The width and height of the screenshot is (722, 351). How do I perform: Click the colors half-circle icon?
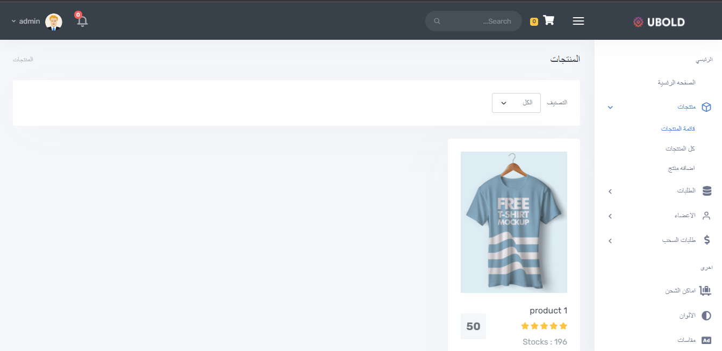click(x=706, y=316)
